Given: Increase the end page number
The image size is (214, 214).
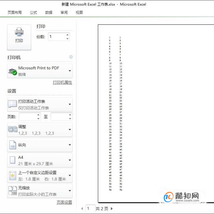Looking at the screenshot, I should pyautogui.click(x=70, y=115).
